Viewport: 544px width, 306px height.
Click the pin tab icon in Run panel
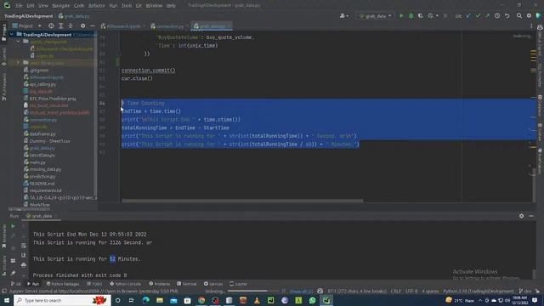point(14,273)
